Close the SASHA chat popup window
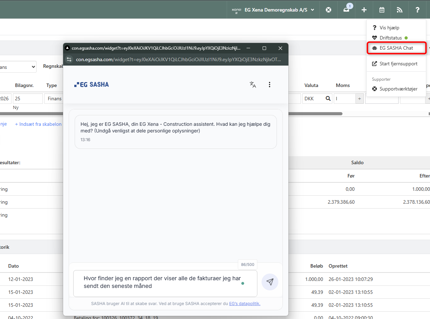 (x=280, y=48)
